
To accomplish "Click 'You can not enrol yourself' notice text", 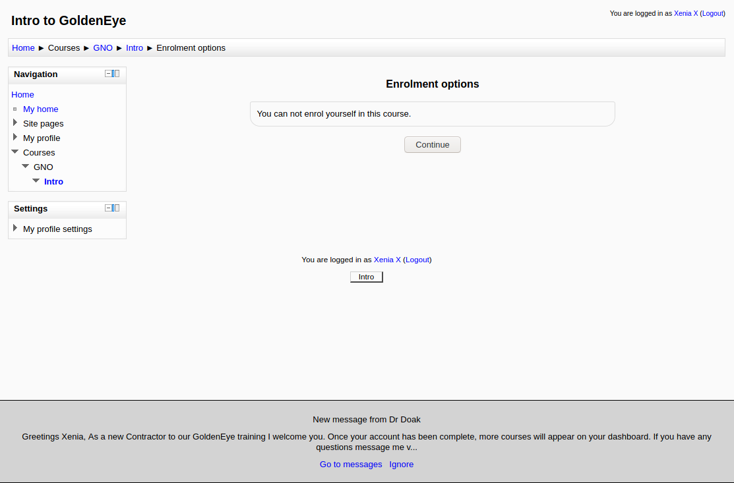I will (x=334, y=113).
